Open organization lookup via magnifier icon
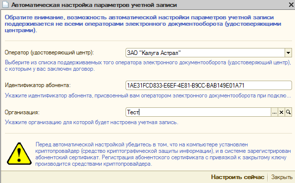295x183 pixels. (x=288, y=112)
